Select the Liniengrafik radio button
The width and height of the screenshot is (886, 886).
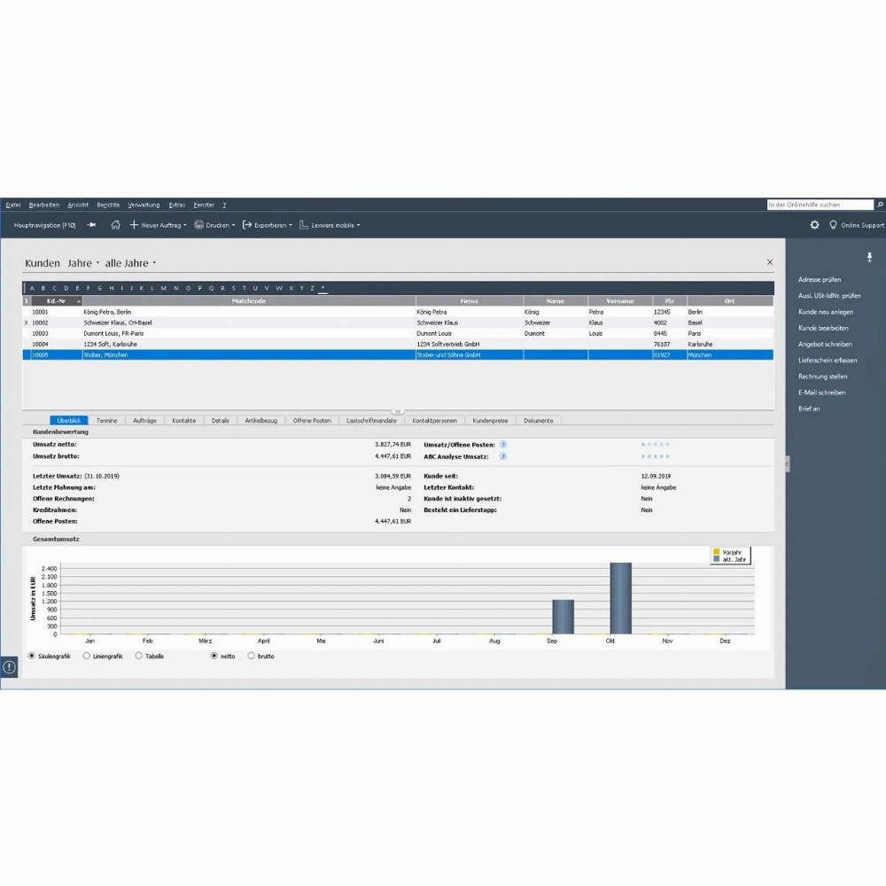tap(87, 656)
